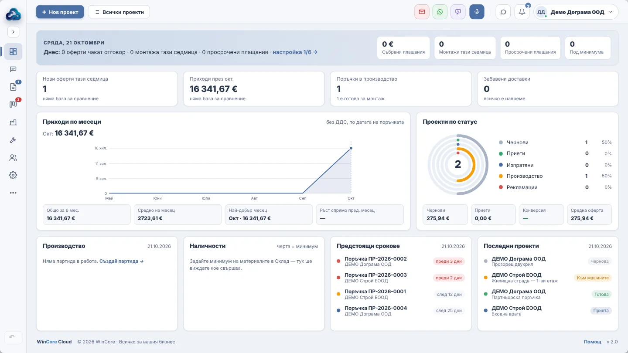
Task: Select the Приети legend entry
Action: [555, 153]
